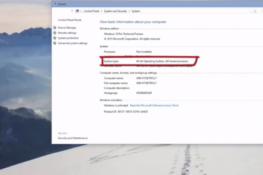The image size is (263, 175).
Task: Click the System window title bar text
Action: 62,4
